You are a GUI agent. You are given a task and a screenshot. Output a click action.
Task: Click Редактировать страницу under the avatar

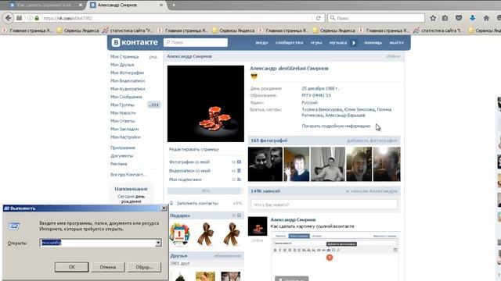[x=194, y=149]
